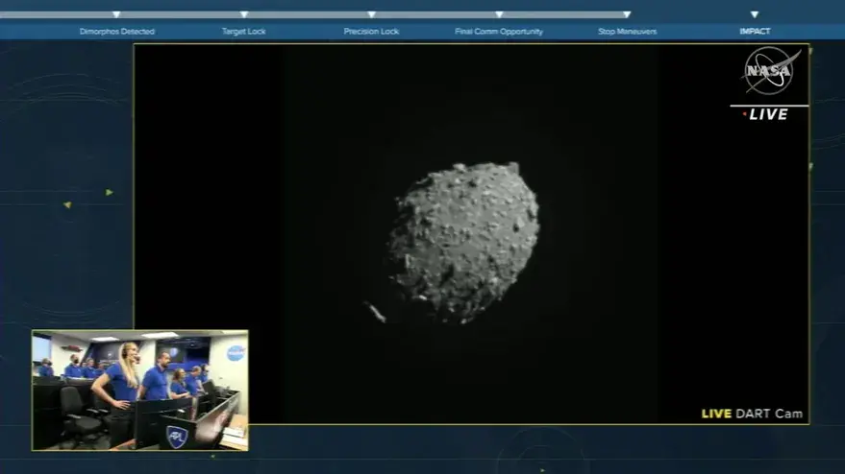Screen dimensions: 845x474
Task: Click the triangle above Final Comm Opportunity
Action: (x=499, y=14)
